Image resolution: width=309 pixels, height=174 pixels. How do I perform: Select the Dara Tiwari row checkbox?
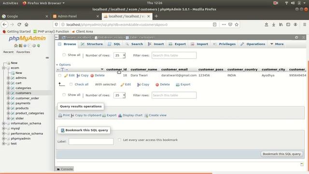[60, 75]
